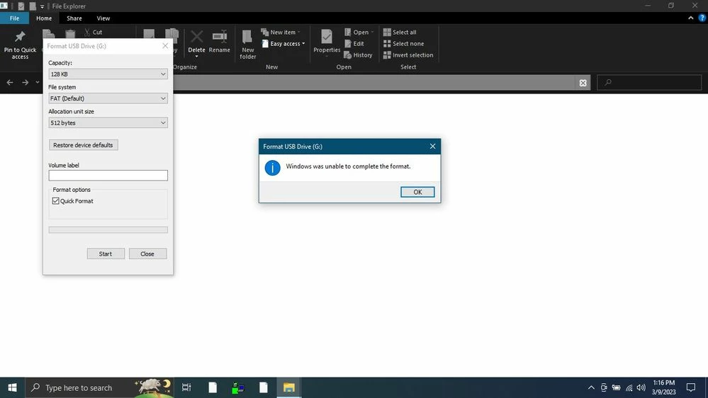
Task: Collapse the ribbon with the chevron
Action: (x=690, y=18)
